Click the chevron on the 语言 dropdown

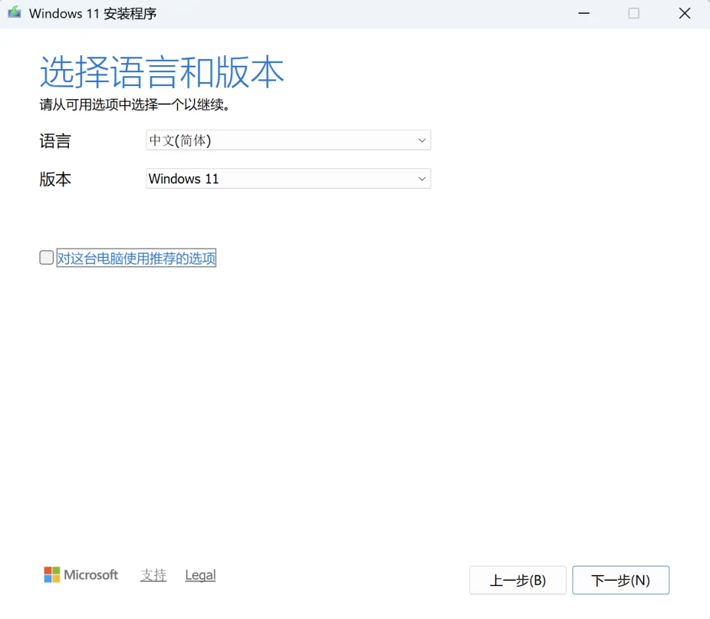tap(421, 140)
